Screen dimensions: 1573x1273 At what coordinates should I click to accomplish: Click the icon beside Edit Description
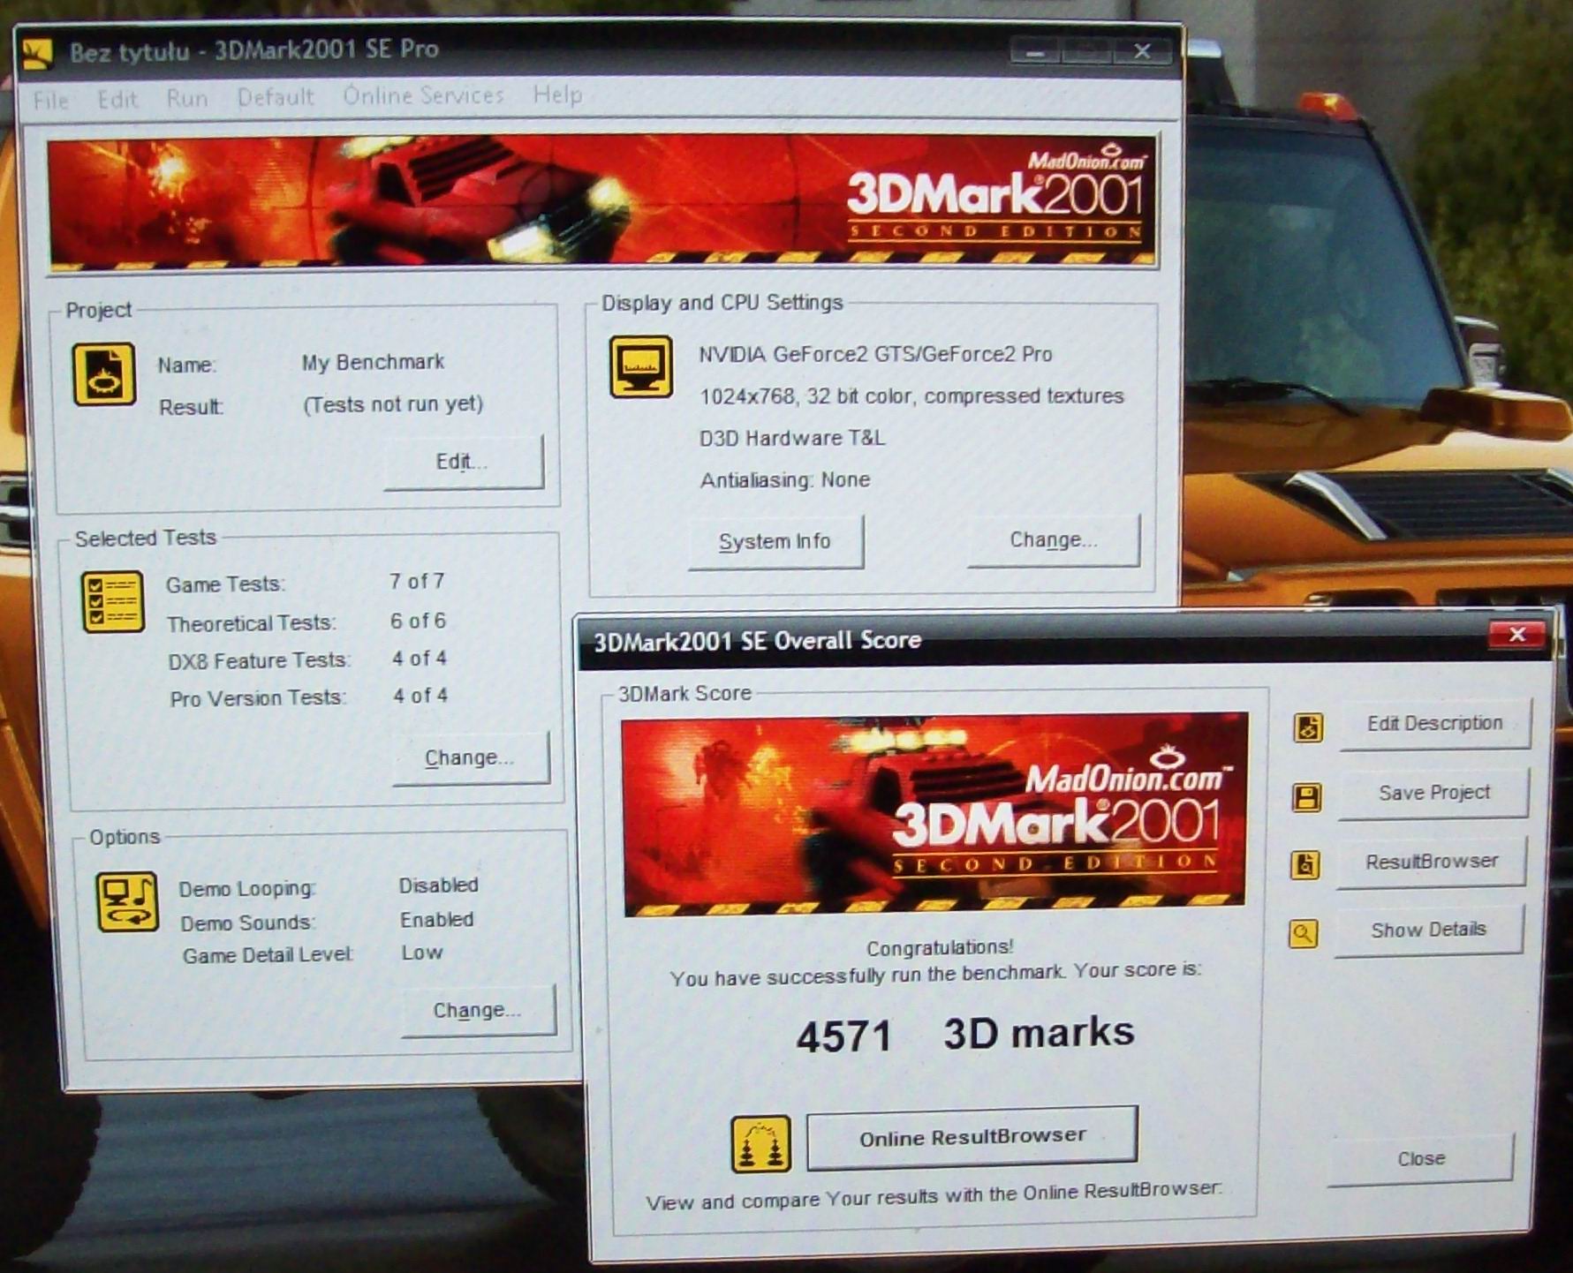(x=1308, y=728)
